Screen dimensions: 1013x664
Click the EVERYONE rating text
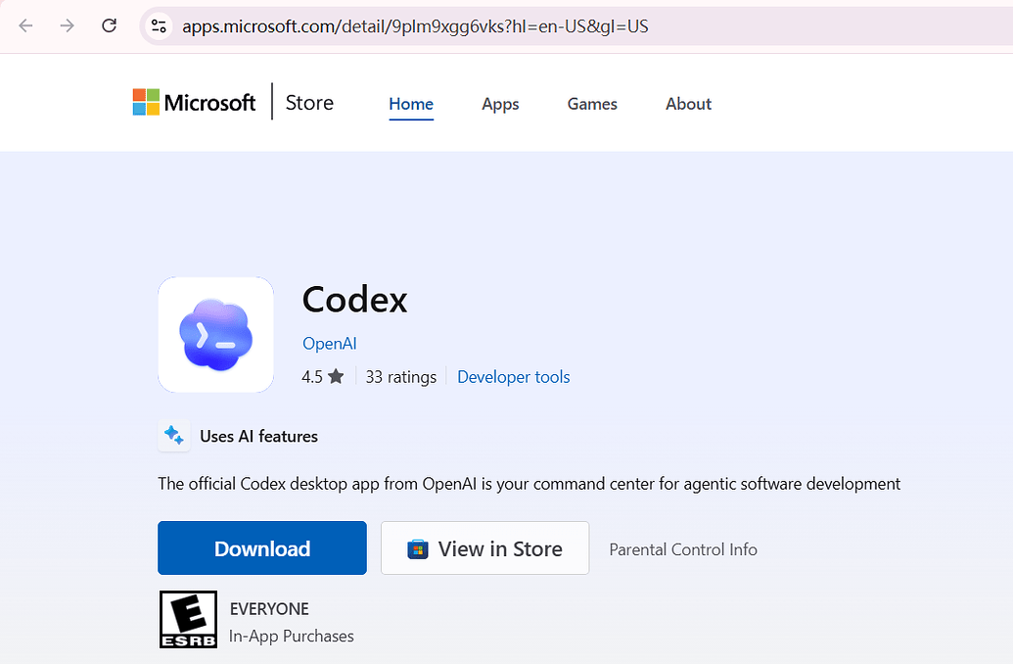269,609
